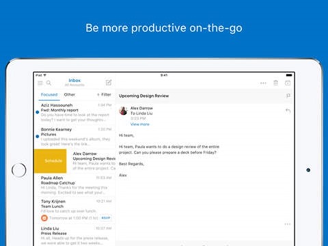This screenshot has width=328, height=246.
Task: Tap Alex Darrow's avatar photo
Action: click(124, 111)
